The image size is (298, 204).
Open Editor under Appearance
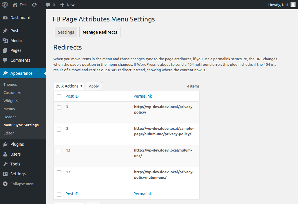[9, 133]
